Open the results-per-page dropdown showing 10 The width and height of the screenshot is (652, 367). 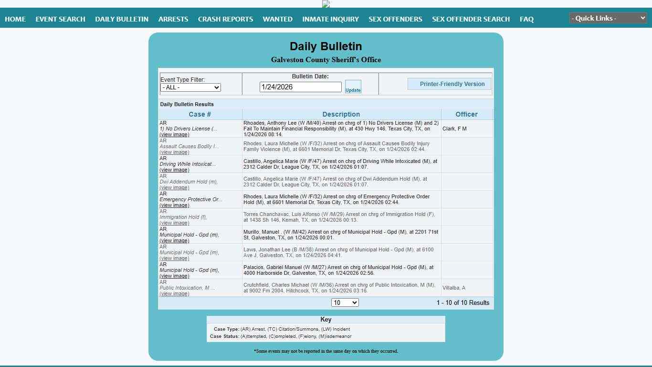pyautogui.click(x=345, y=302)
